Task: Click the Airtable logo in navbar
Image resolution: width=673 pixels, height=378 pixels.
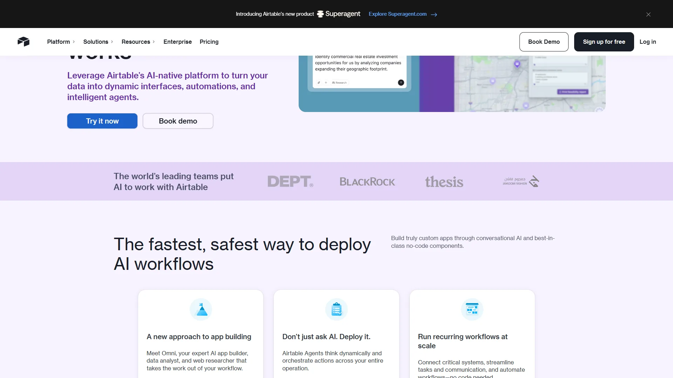Action: point(23,42)
